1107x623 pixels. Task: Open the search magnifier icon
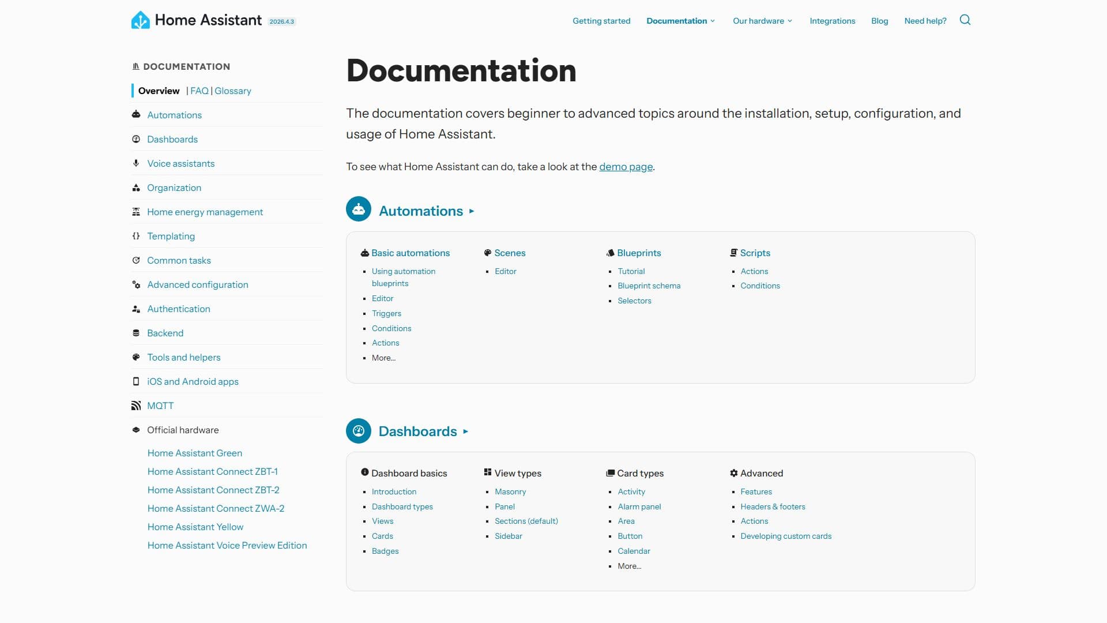point(965,20)
